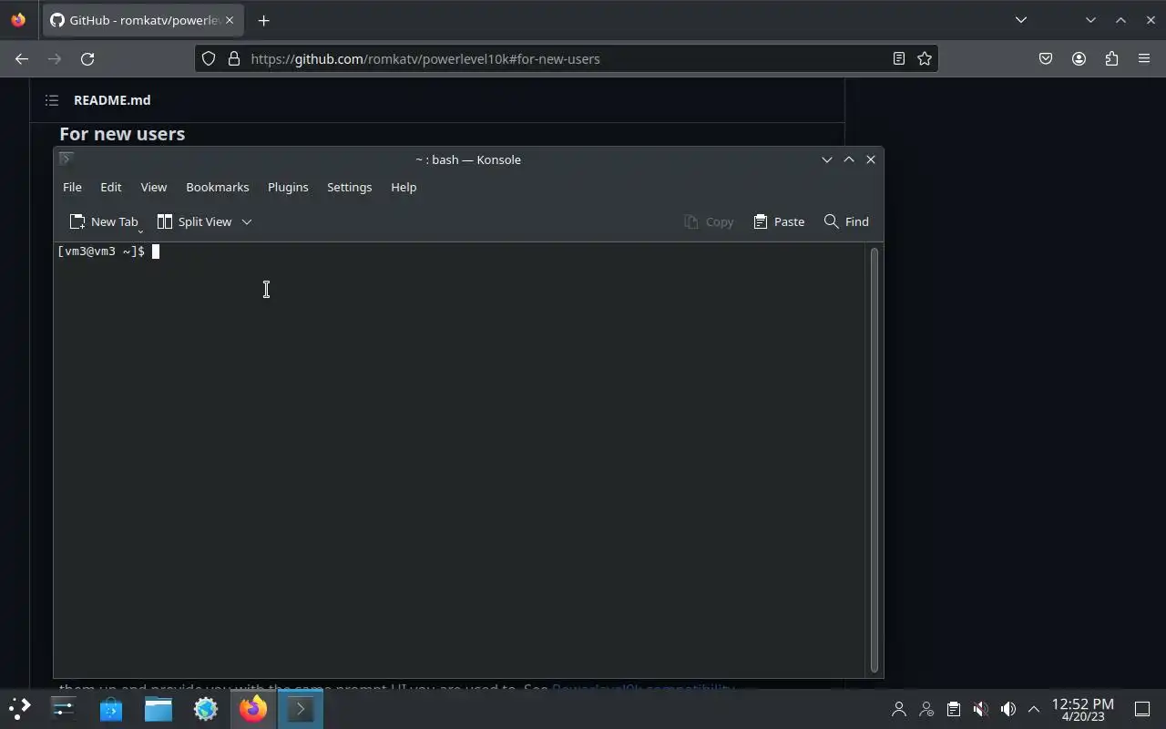1166x729 pixels.
Task: Maximize the Konsole window
Action: pyautogui.click(x=849, y=159)
